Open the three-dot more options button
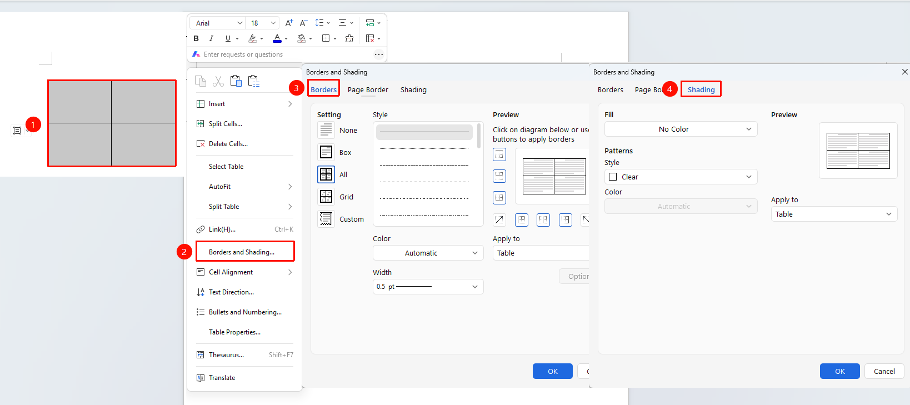The width and height of the screenshot is (910, 405). (x=379, y=54)
